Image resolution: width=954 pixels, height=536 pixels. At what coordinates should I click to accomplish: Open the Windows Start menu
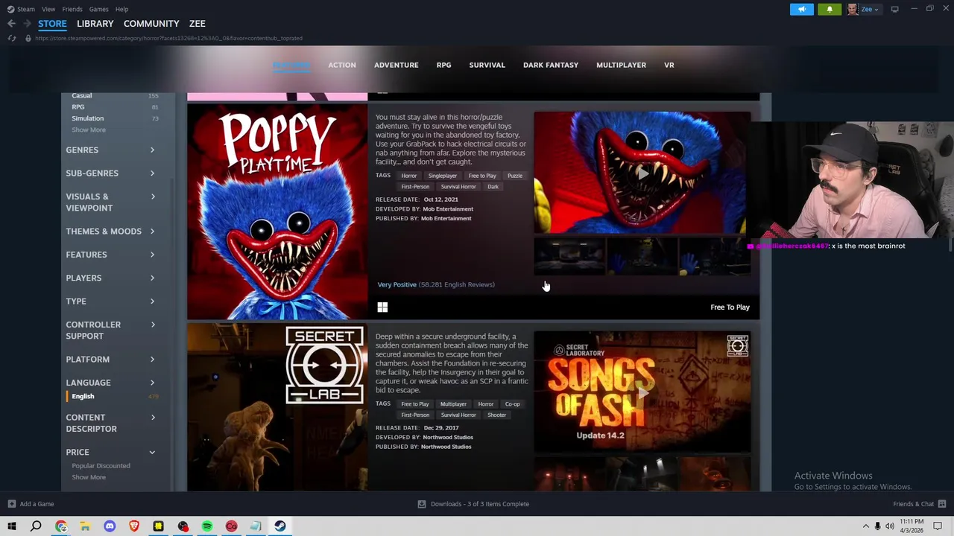[x=12, y=526]
